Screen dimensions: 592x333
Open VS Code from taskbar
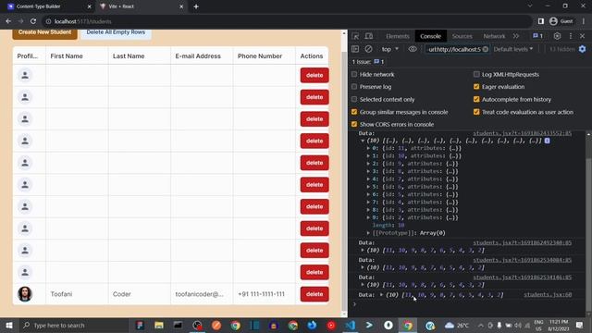tap(350, 325)
